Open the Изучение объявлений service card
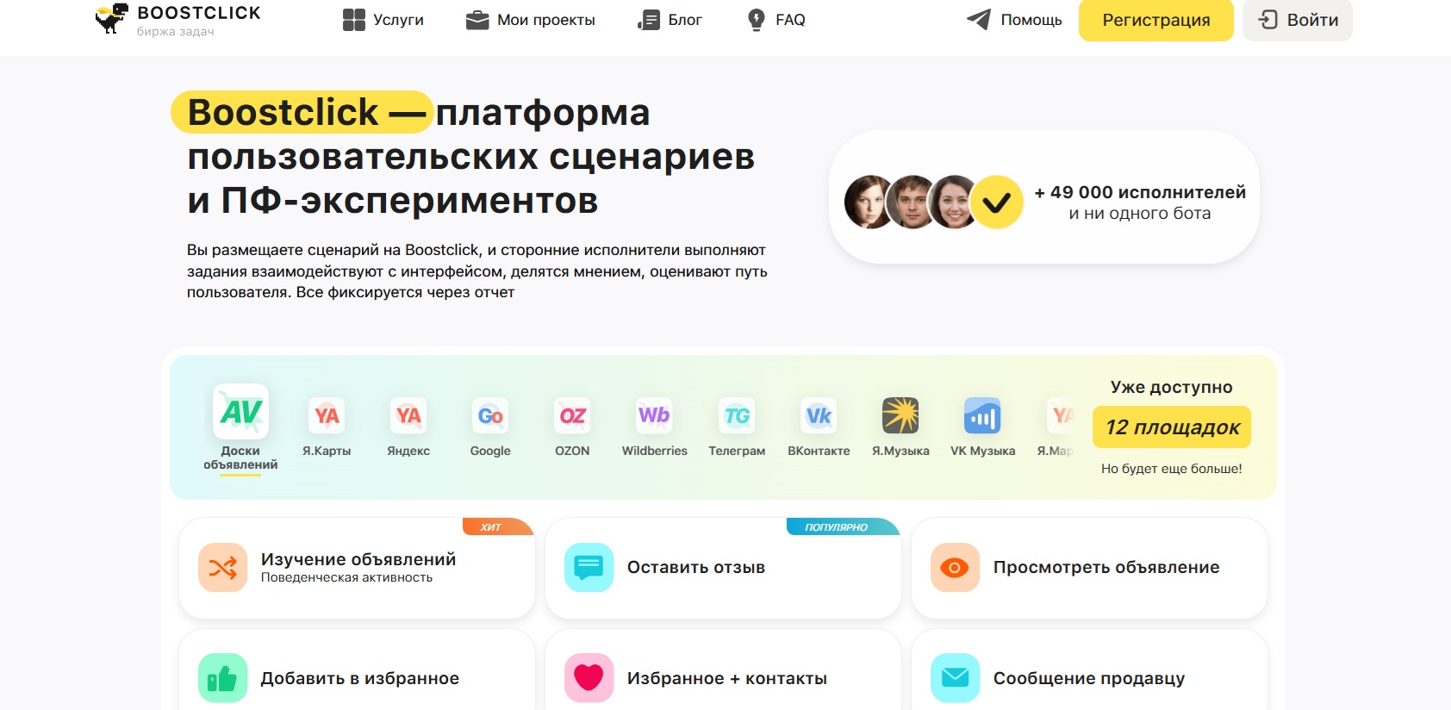The image size is (1451, 710). pos(357,568)
